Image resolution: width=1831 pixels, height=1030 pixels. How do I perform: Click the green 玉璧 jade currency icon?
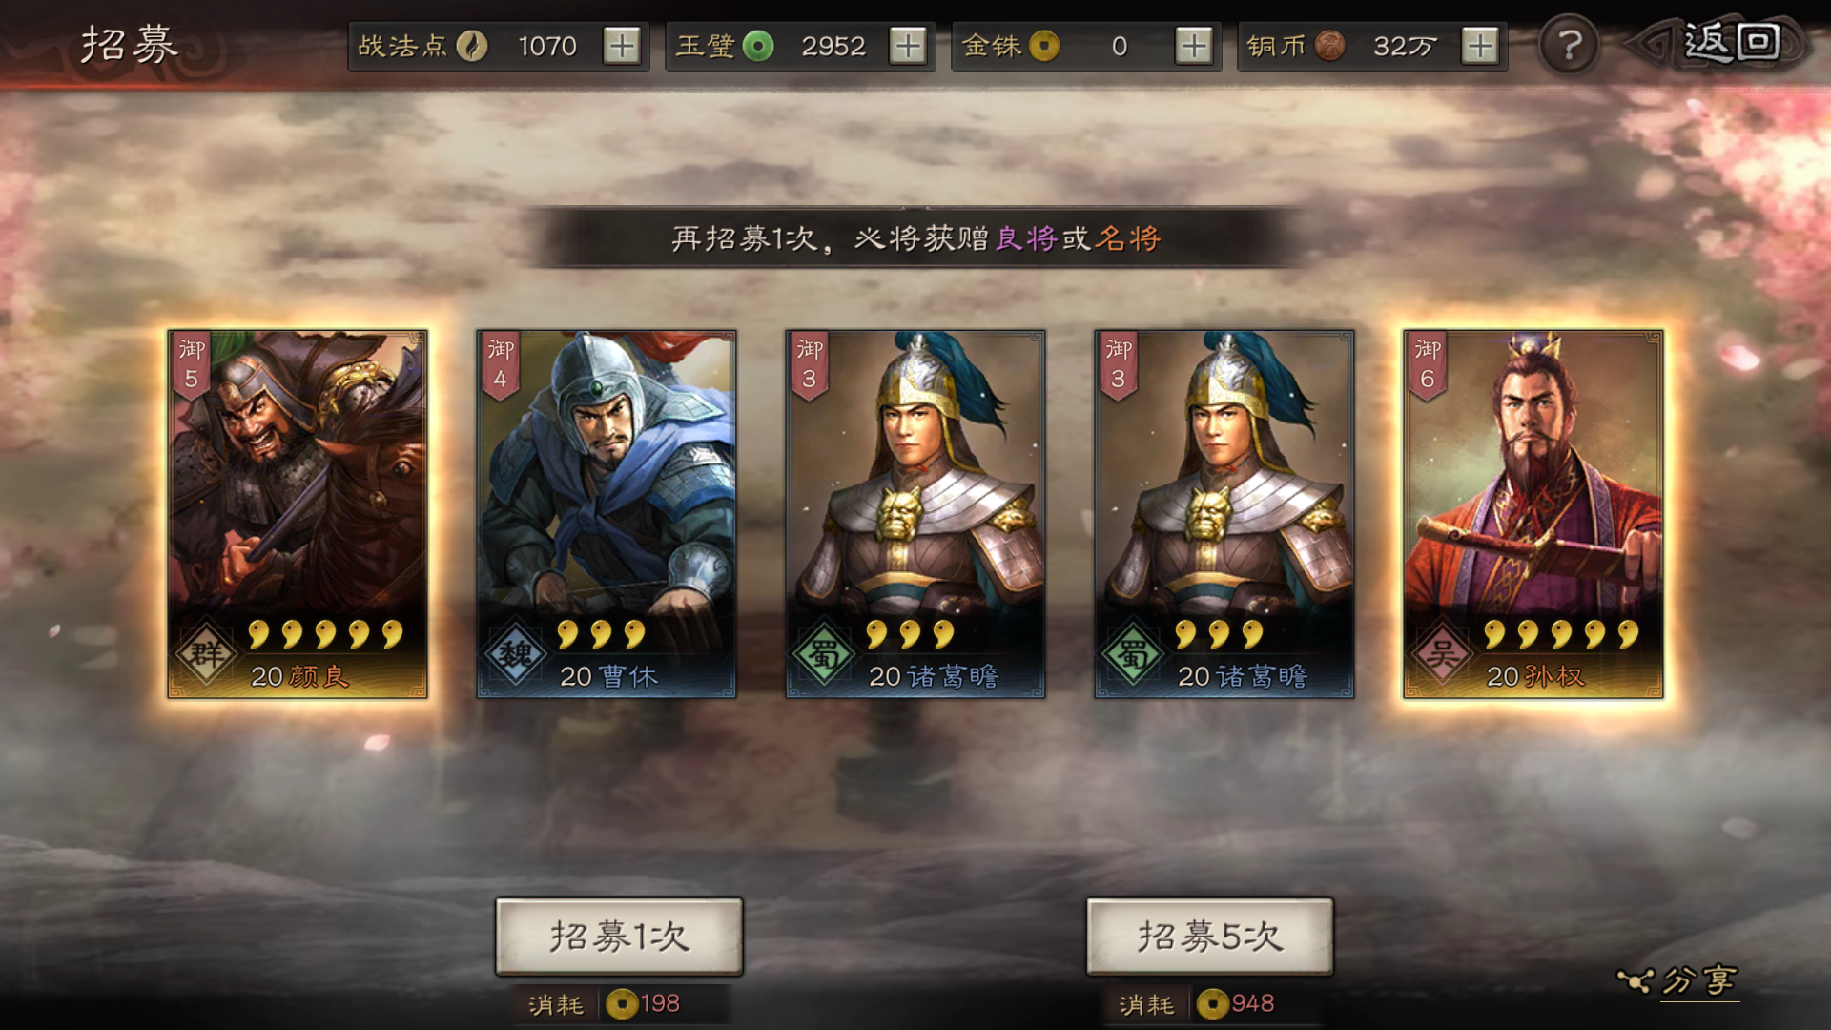[758, 46]
